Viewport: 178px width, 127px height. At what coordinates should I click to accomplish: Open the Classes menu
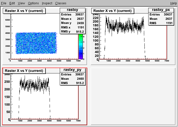[x=61, y=3]
